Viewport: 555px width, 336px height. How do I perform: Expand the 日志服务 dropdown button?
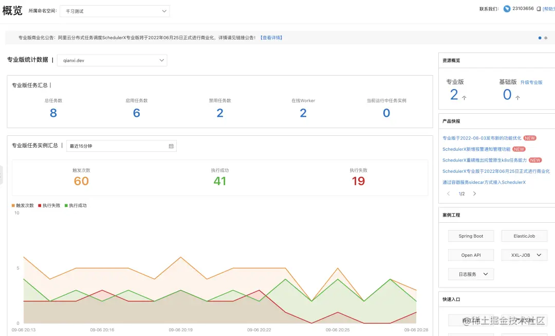click(471, 274)
